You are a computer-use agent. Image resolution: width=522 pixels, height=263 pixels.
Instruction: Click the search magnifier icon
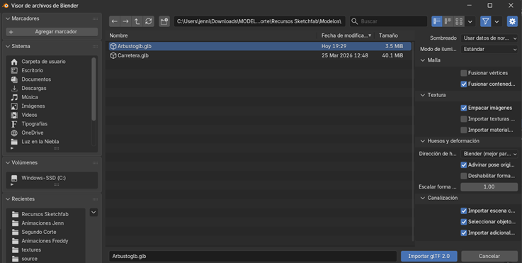[x=355, y=21]
